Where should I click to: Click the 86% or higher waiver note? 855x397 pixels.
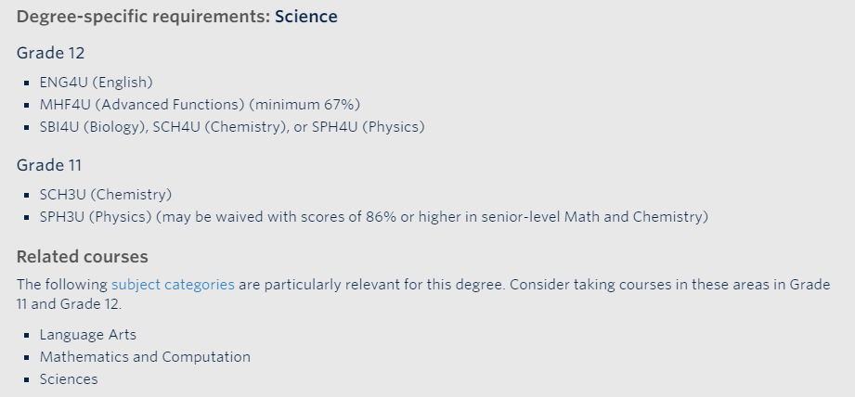coord(433,217)
